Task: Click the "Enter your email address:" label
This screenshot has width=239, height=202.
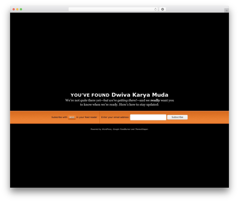Action: click(115, 117)
